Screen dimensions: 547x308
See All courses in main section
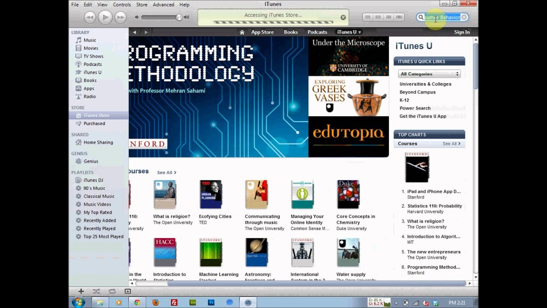click(166, 172)
